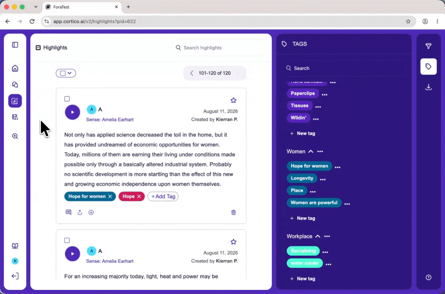The height and width of the screenshot is (294, 445).
Task: Open options menu for Longevity tag
Action: pyautogui.click(x=323, y=179)
